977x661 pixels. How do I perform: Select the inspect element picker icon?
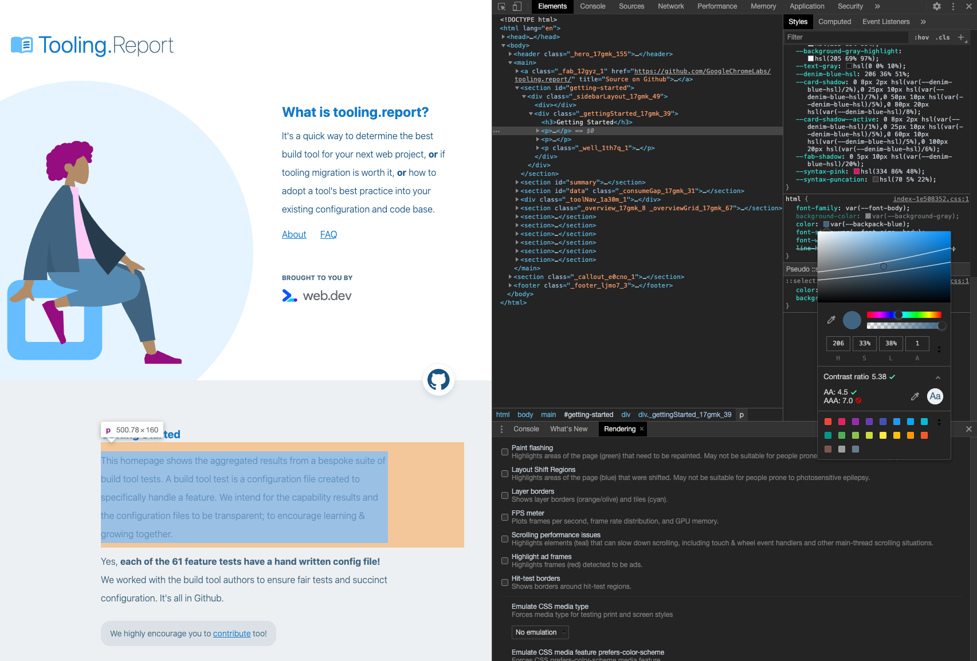[500, 6]
